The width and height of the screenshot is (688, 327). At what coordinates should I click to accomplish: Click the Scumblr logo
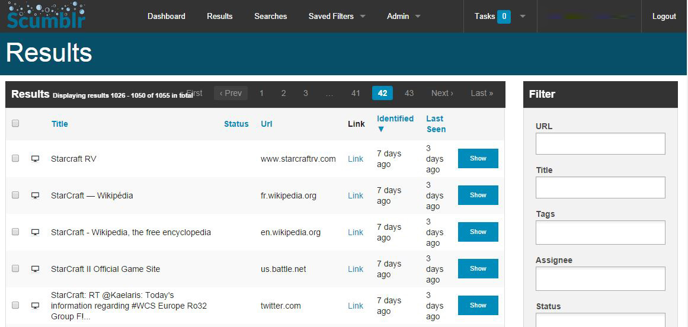point(46,15)
